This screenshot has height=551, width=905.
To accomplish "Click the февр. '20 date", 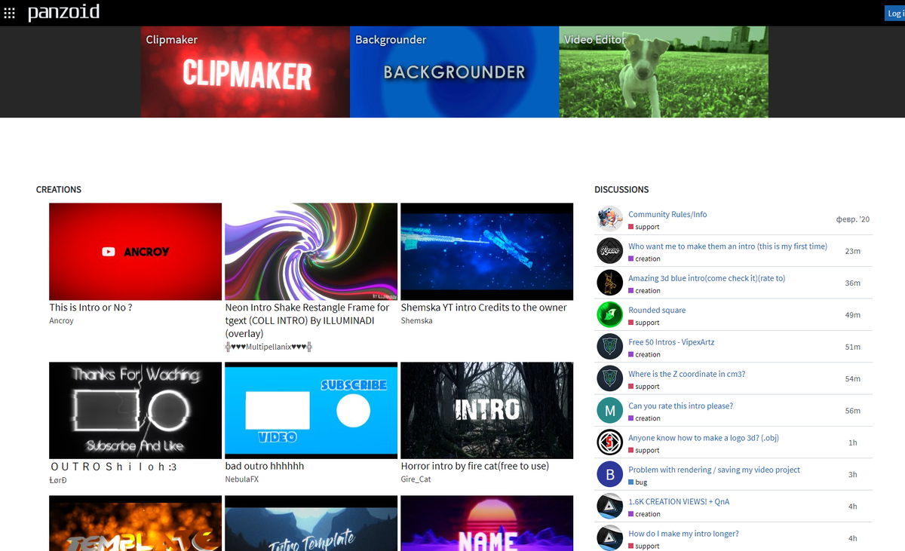I will [x=853, y=219].
